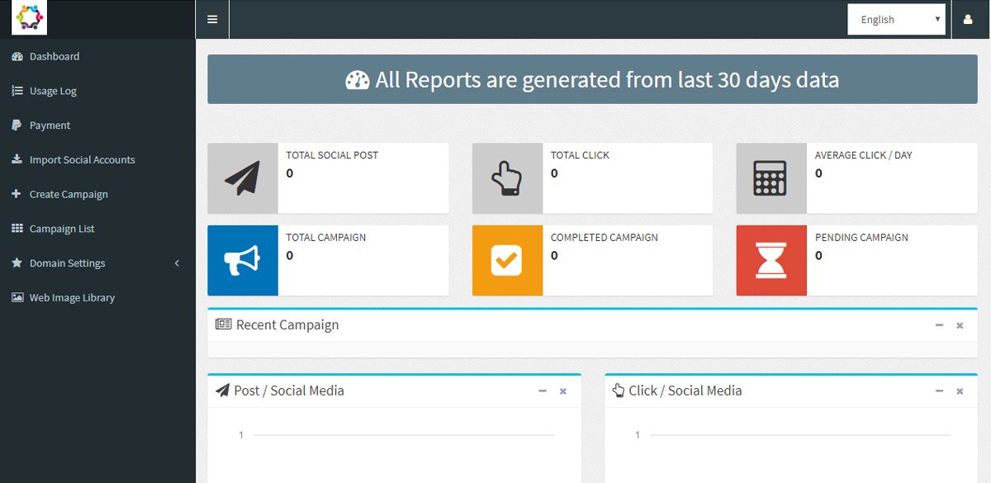Click the Completed Campaign checkmark icon
The height and width of the screenshot is (483, 991).
pos(507,260)
